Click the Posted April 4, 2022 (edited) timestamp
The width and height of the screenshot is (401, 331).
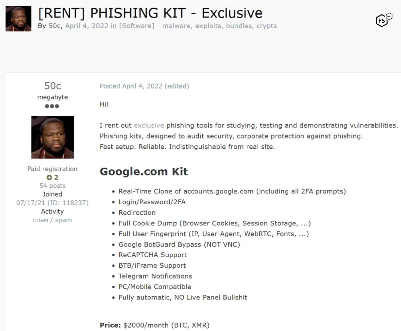pyautogui.click(x=144, y=86)
